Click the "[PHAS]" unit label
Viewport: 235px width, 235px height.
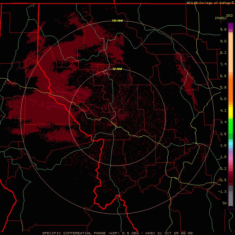(x=221, y=18)
